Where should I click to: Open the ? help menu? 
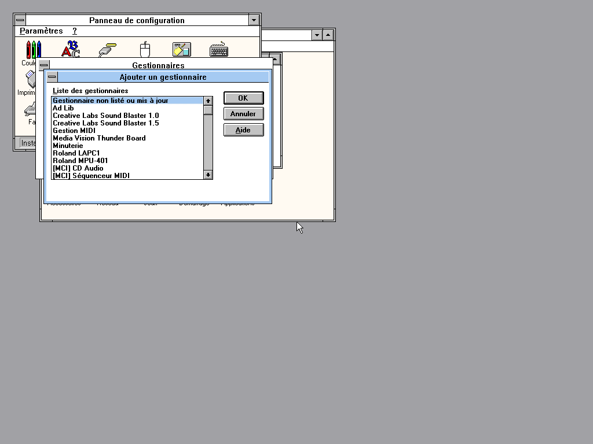75,31
